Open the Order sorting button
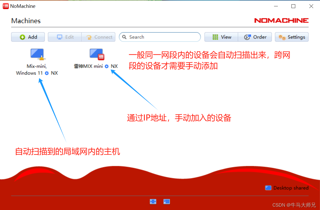Image resolution: width=320 pixels, height=210 pixels. point(255,37)
